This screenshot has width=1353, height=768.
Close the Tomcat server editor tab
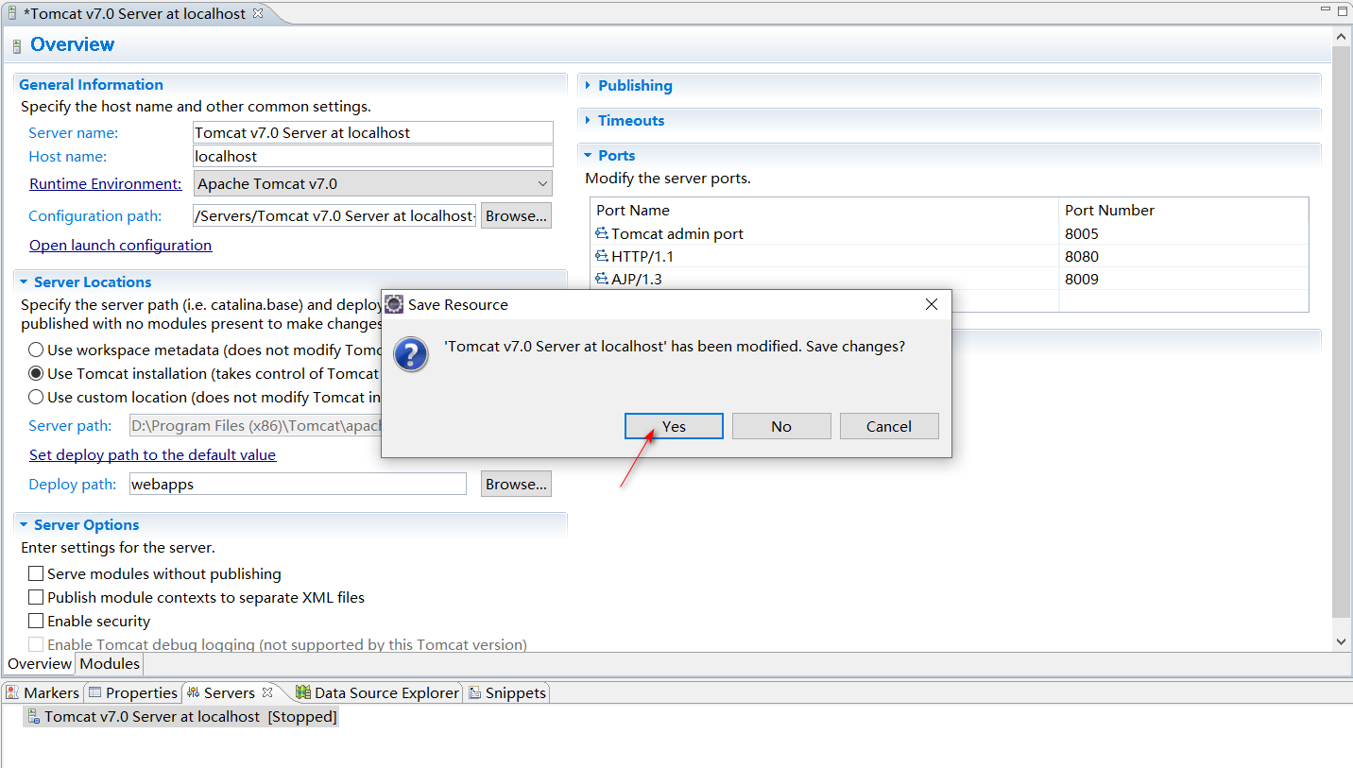258,13
